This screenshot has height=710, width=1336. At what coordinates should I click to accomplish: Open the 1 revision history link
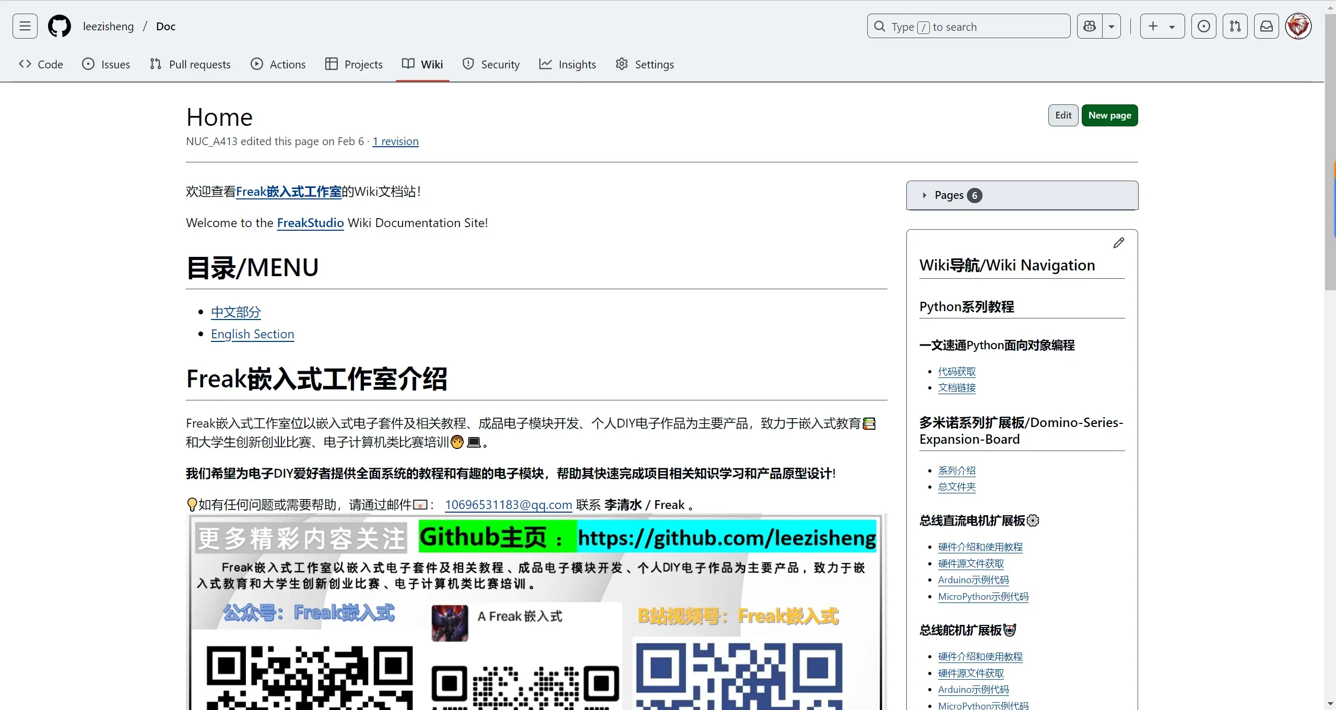click(395, 141)
